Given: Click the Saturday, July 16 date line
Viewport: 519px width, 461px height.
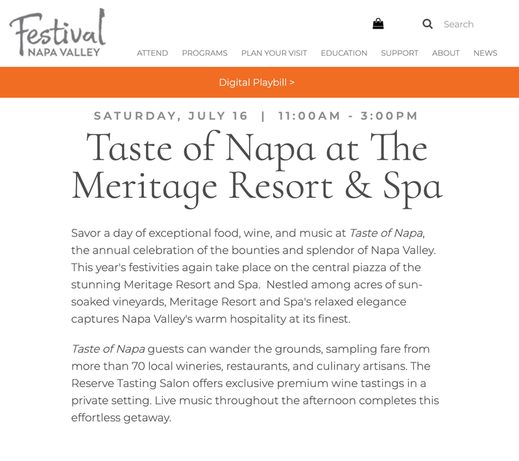Looking at the screenshot, I should pyautogui.click(x=171, y=116).
